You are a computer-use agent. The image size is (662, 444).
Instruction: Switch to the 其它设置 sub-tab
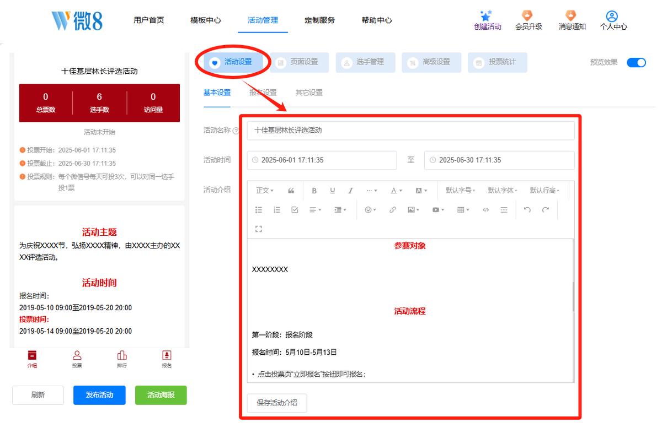click(309, 93)
